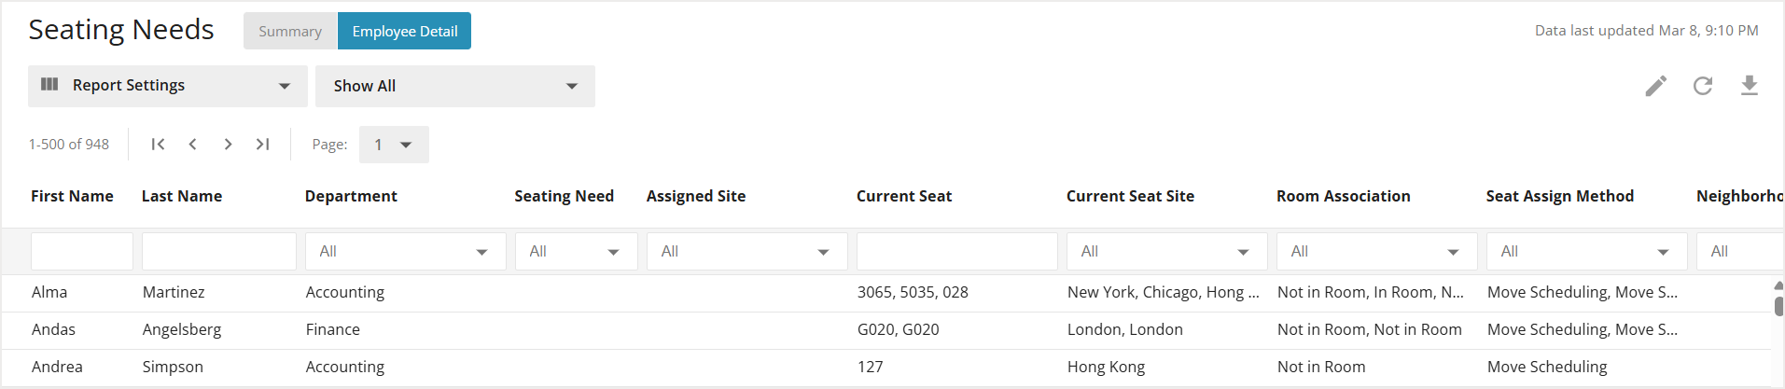This screenshot has height=389, width=1785.
Task: Click the download report icon
Action: (1750, 86)
